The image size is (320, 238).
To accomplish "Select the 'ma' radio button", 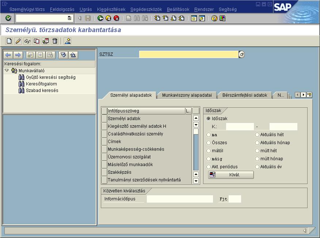I will 208,135.
